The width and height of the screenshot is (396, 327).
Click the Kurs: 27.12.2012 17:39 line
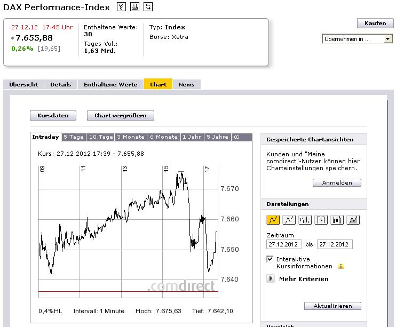click(x=91, y=154)
